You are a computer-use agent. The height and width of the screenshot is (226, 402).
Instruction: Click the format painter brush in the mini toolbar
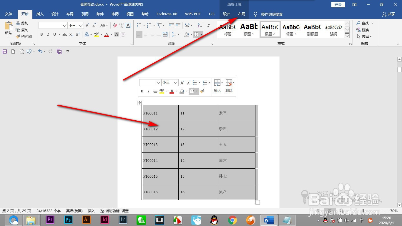[x=202, y=91]
